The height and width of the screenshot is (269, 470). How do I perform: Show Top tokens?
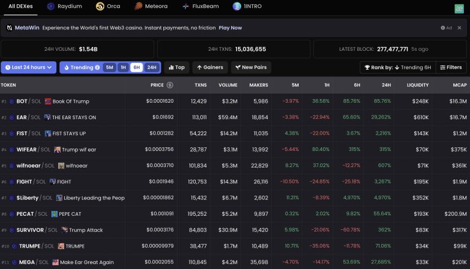click(176, 67)
